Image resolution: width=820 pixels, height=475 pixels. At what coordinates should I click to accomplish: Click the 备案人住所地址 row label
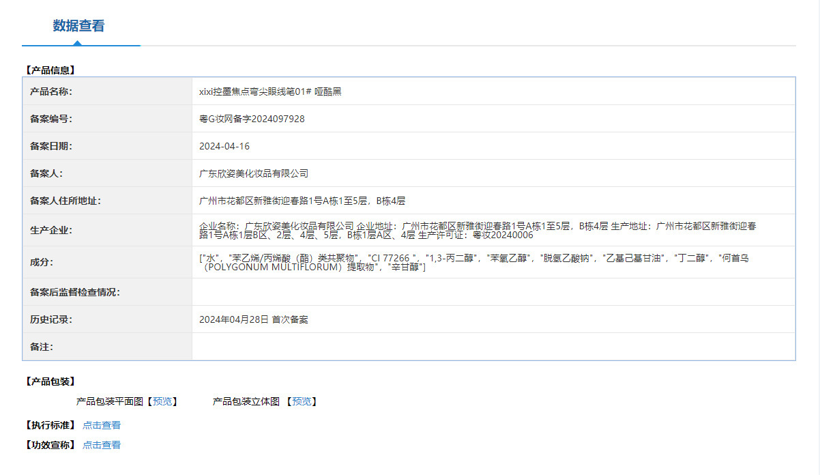click(65, 201)
